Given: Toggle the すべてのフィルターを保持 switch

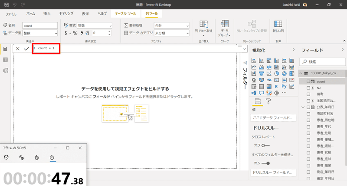Looking at the screenshot, I should click(x=265, y=163).
